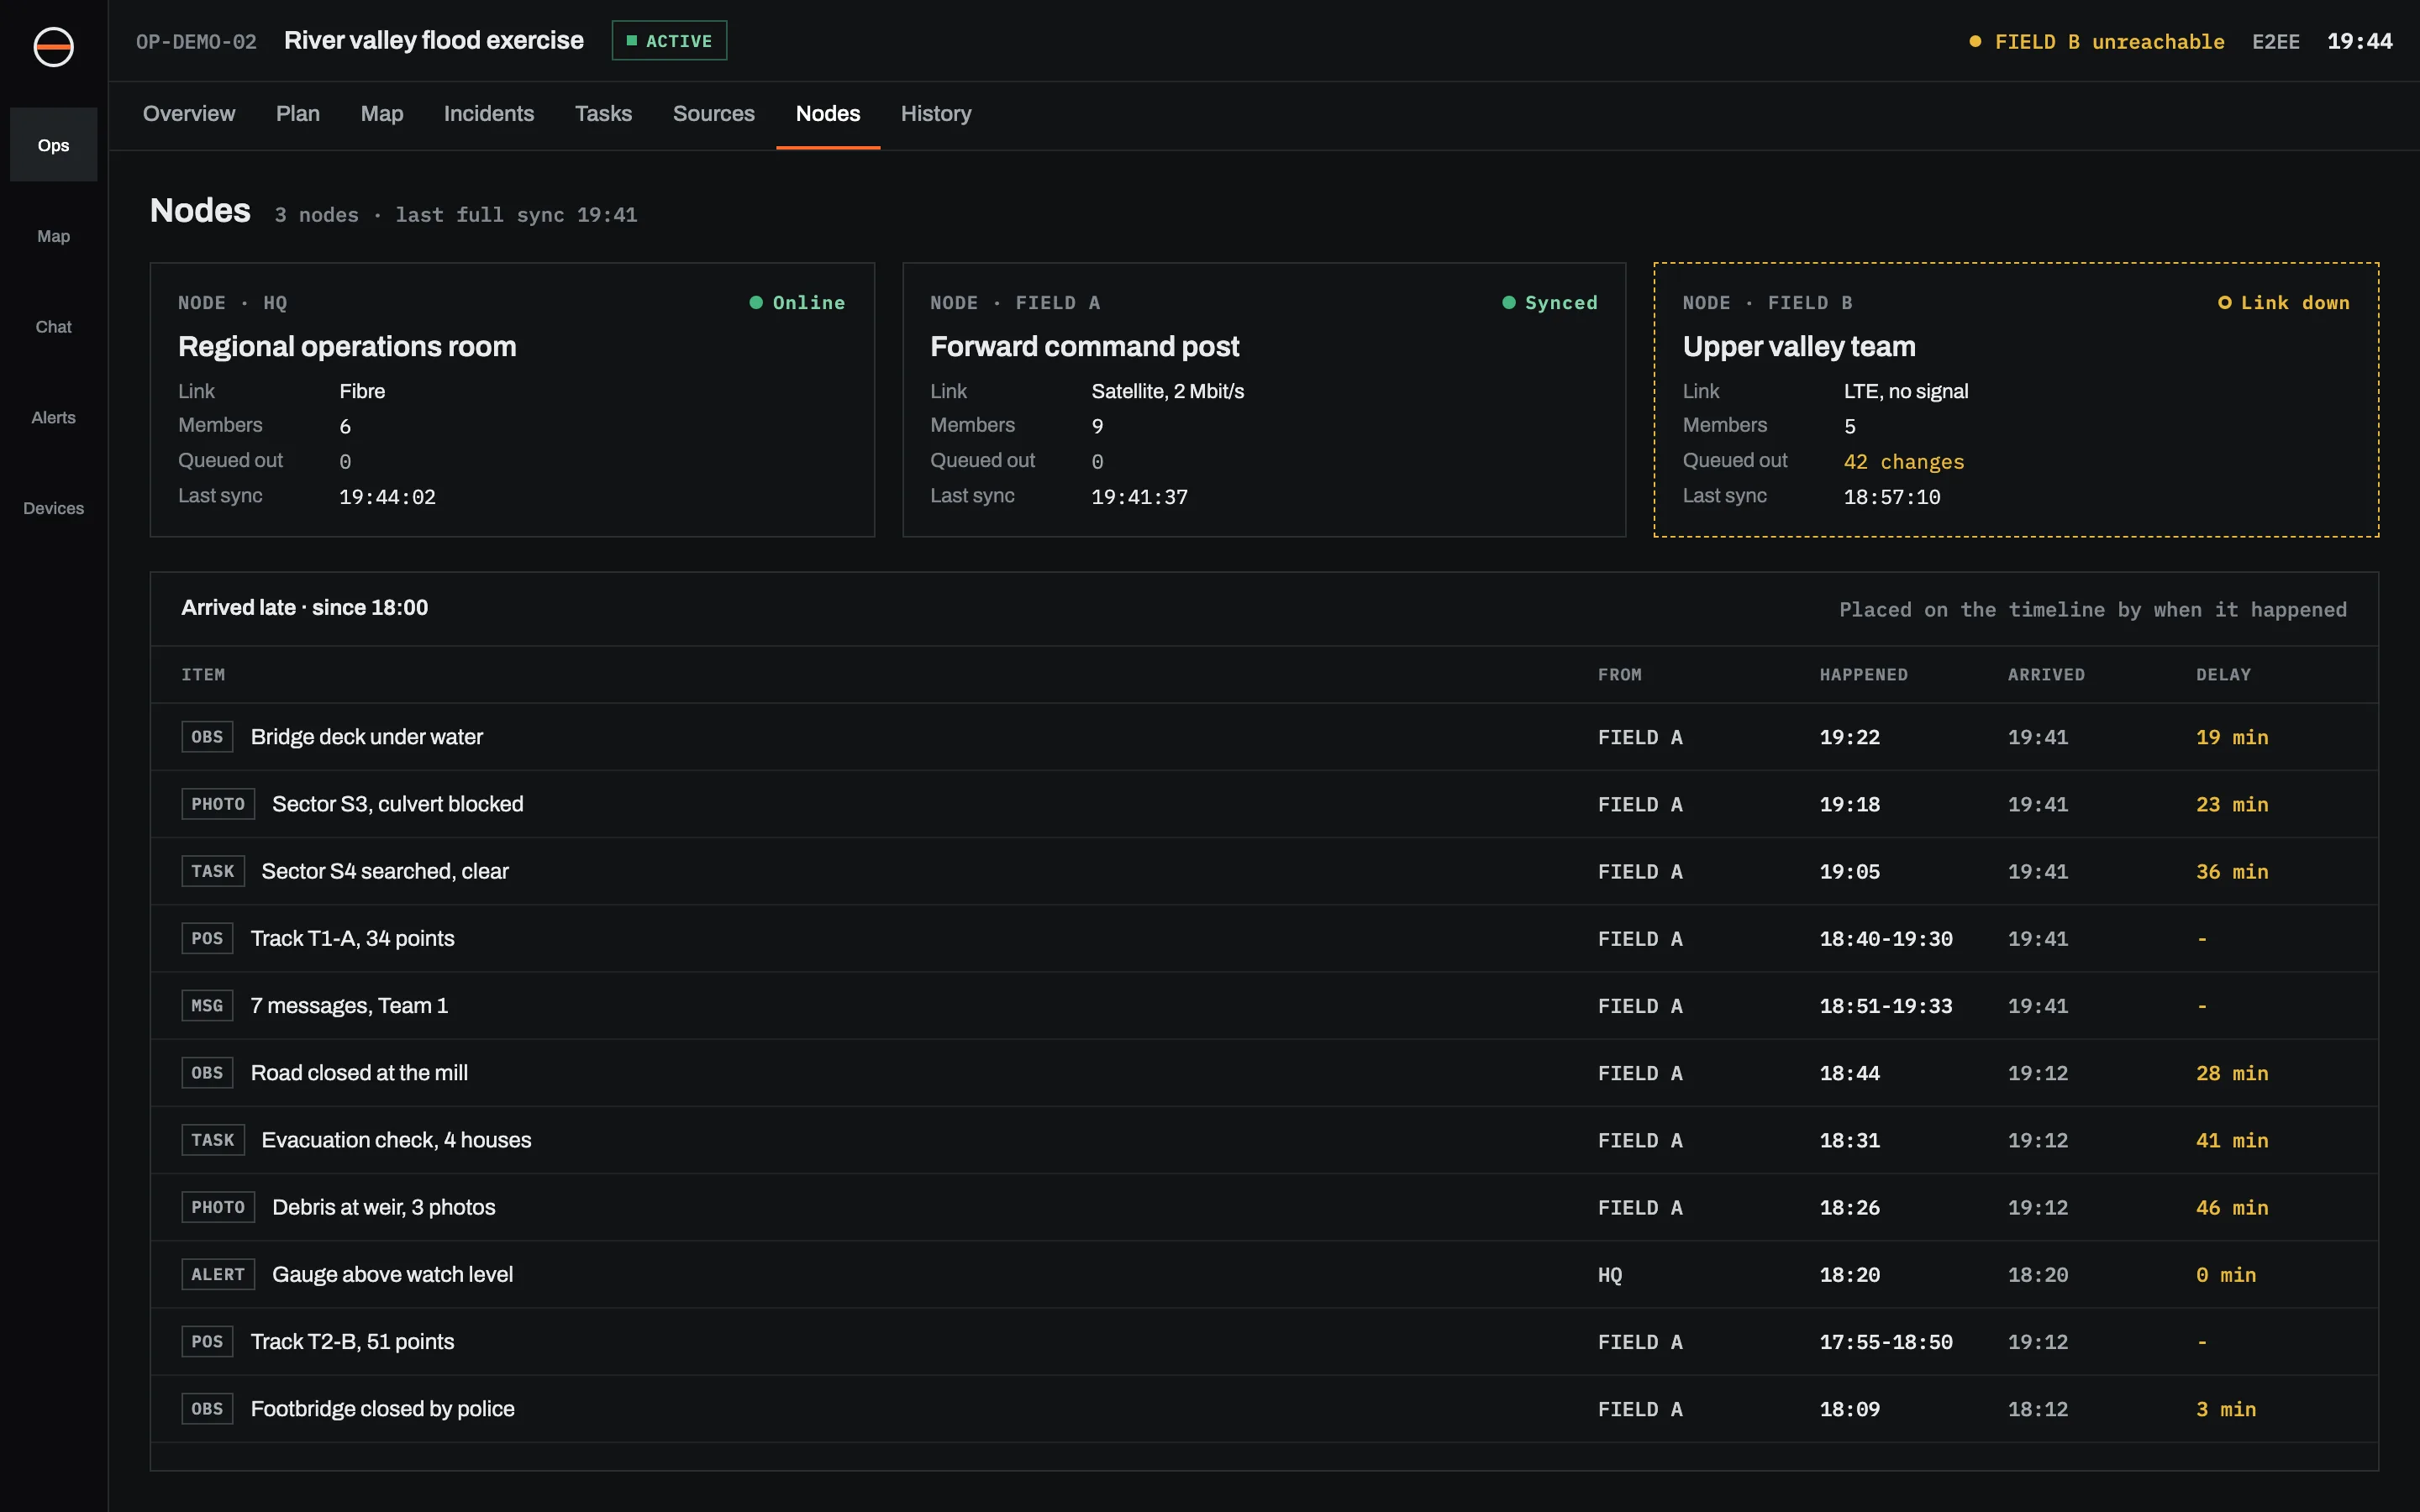
Task: Switch to the Tasks tab
Action: pos(603,114)
